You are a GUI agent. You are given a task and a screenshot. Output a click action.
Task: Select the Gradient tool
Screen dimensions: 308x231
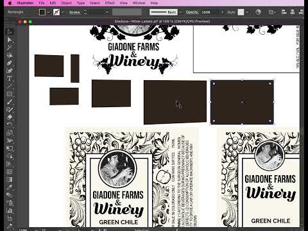(10, 180)
